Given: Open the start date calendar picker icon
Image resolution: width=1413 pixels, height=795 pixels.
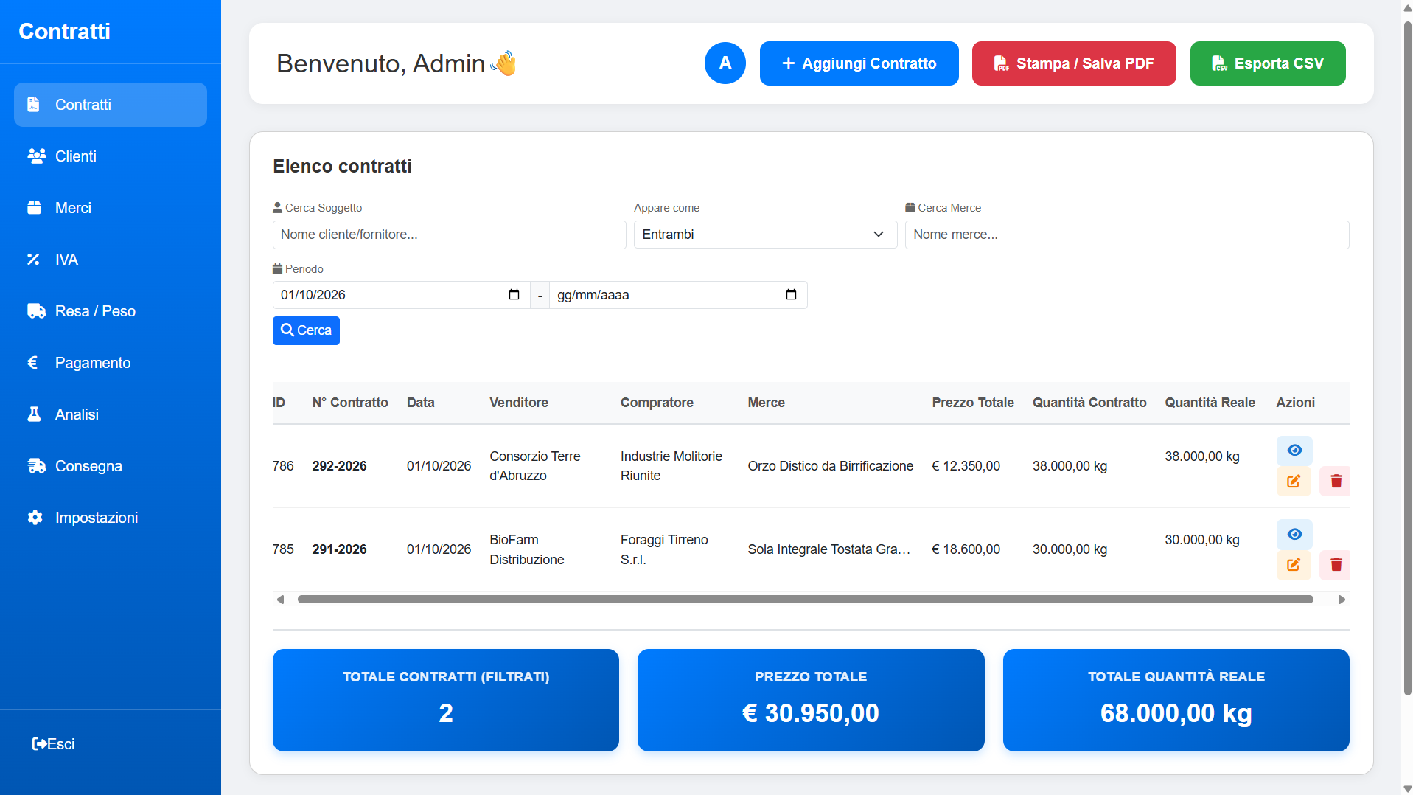Looking at the screenshot, I should pyautogui.click(x=514, y=295).
